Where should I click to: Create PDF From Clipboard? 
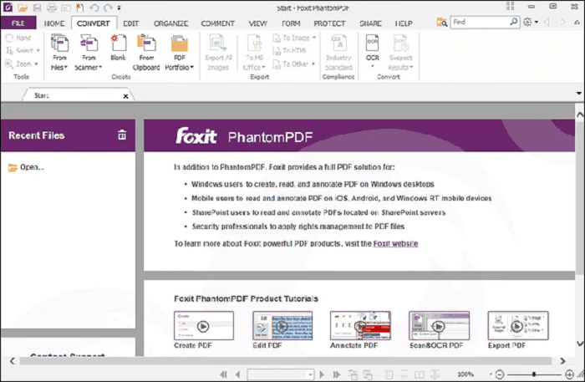tap(146, 52)
